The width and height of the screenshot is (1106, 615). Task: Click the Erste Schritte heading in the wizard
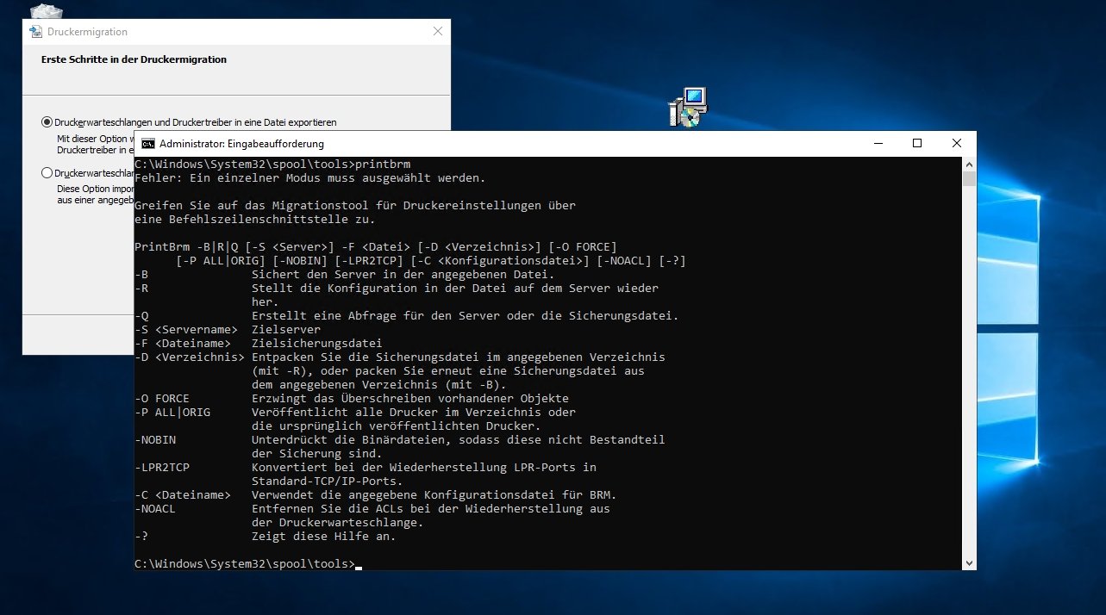point(134,59)
